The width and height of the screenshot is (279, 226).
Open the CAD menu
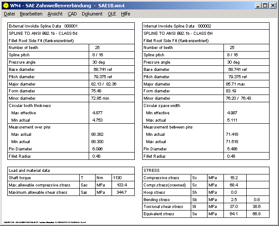[x=72, y=14]
